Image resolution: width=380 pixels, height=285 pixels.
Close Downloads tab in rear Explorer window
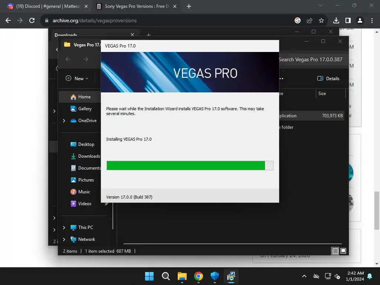[x=132, y=35]
